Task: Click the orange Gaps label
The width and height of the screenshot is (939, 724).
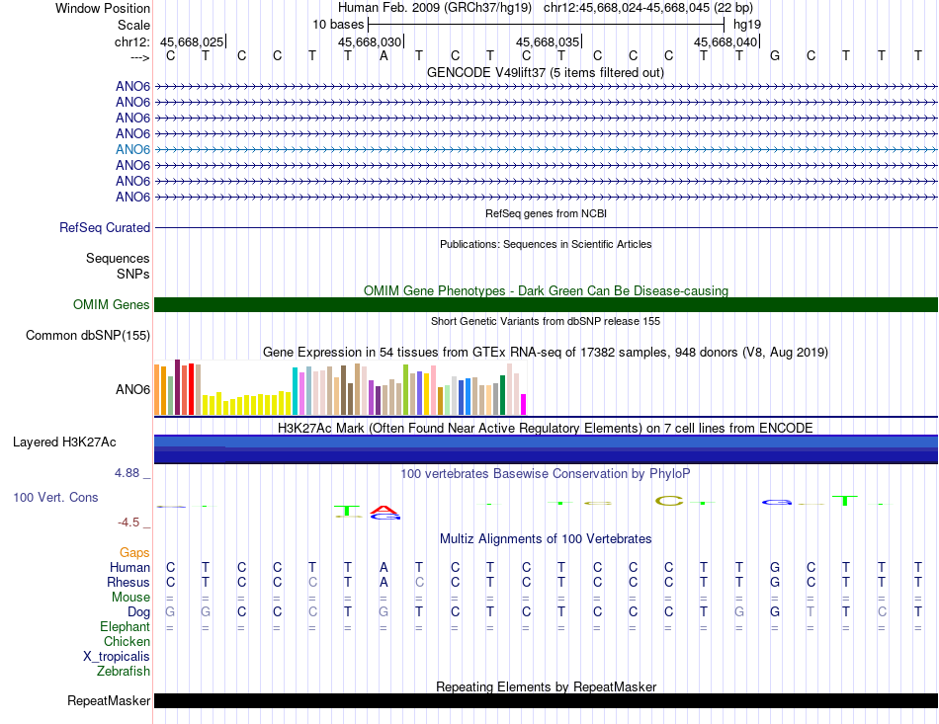Action: [x=134, y=552]
